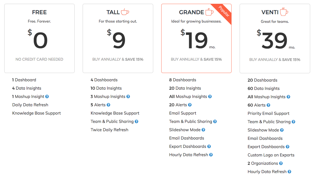
Task: Click the Venti plan coffee cup icon
Action: [x=284, y=12]
